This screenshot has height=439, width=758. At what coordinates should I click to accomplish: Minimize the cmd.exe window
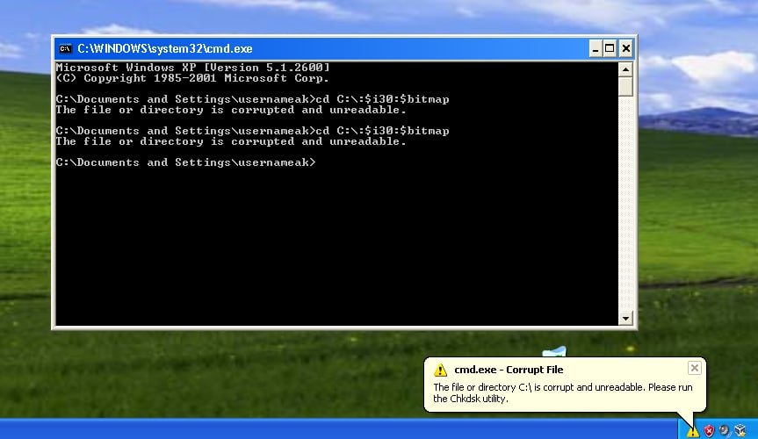coord(596,49)
